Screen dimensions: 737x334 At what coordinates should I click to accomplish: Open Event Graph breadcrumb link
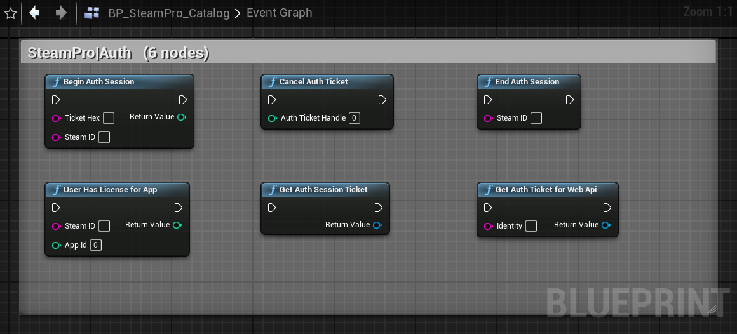point(279,13)
